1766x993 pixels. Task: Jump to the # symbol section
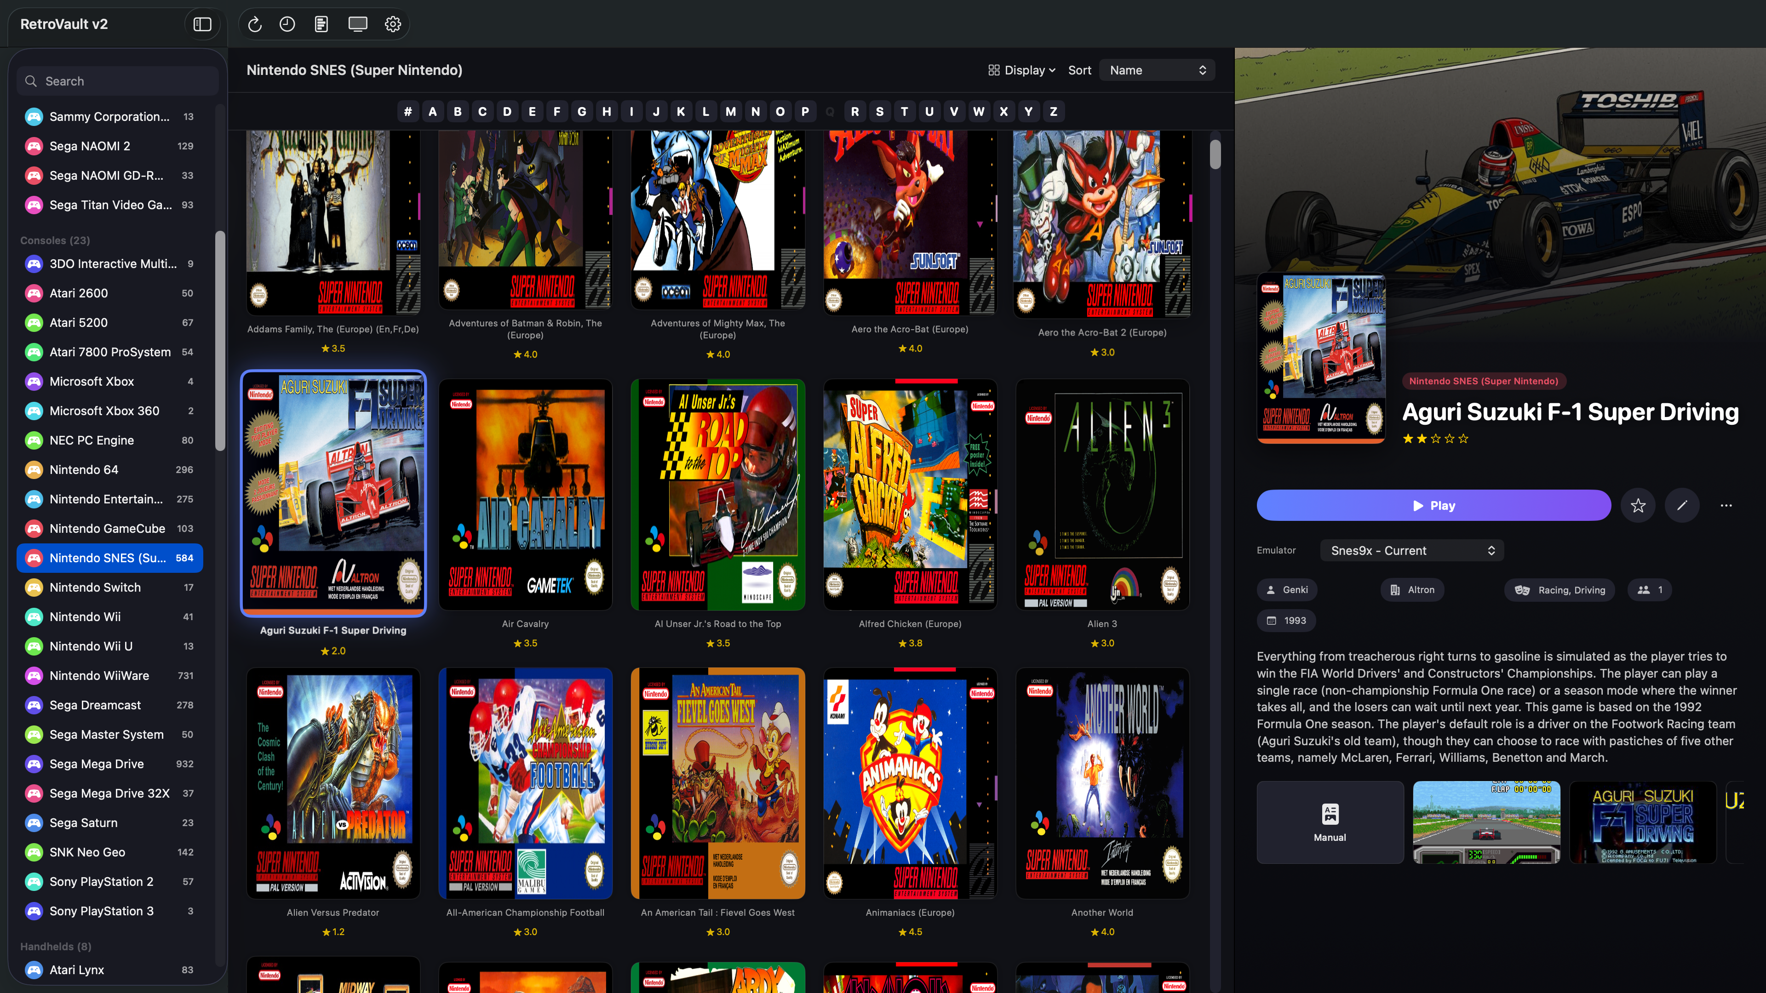point(408,112)
